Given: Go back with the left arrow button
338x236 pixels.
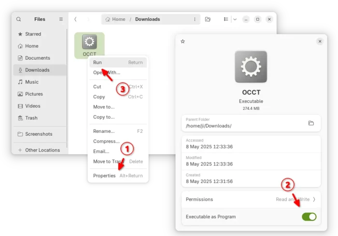Looking at the screenshot, I should pyautogui.click(x=75, y=19).
